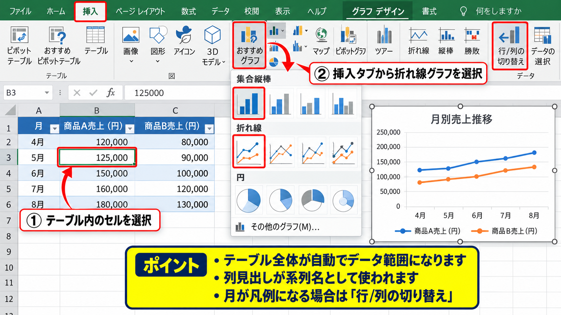Image resolution: width=561 pixels, height=315 pixels.
Task: Expand the 図形 shapes dropdown
Action: click(158, 61)
